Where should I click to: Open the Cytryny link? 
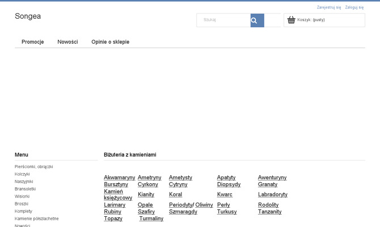tap(178, 184)
